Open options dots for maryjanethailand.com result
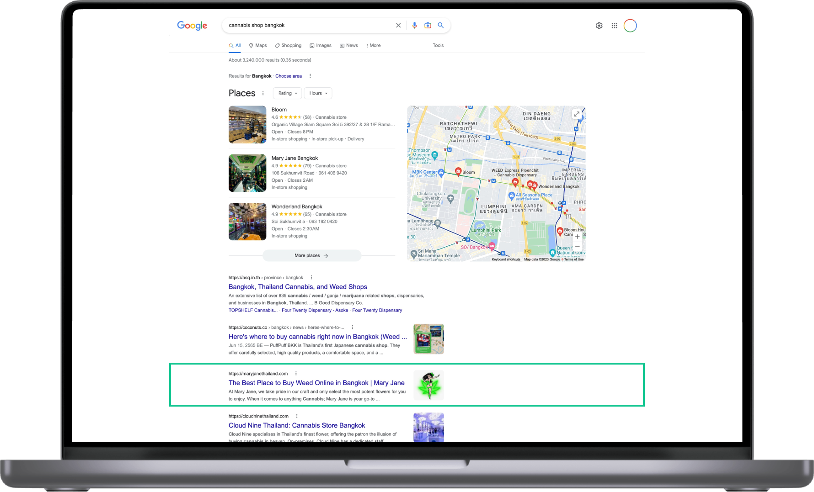This screenshot has width=814, height=492. [296, 373]
